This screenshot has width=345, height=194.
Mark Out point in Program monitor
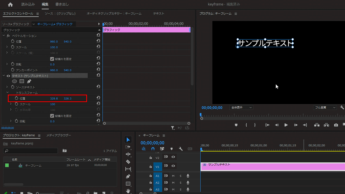click(x=255, y=125)
